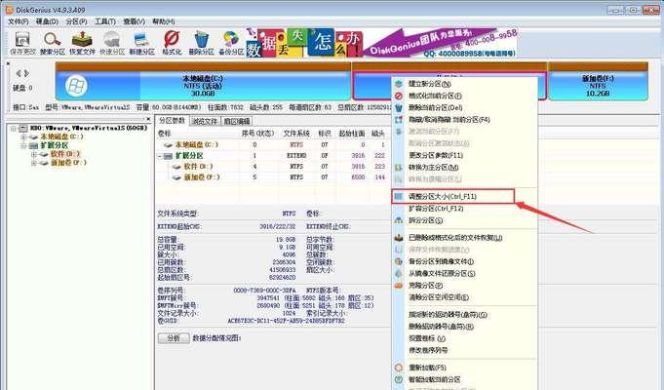Expand the 本地磁盘(C:) tree node

point(23,136)
